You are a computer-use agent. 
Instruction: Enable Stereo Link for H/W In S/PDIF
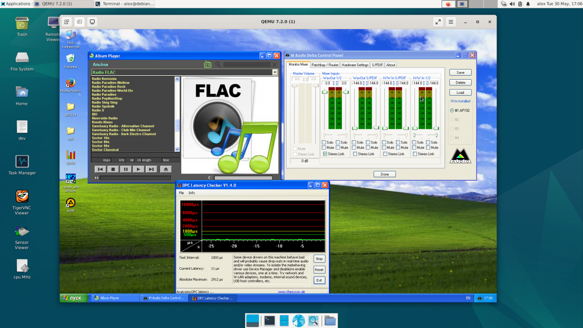tap(385, 154)
